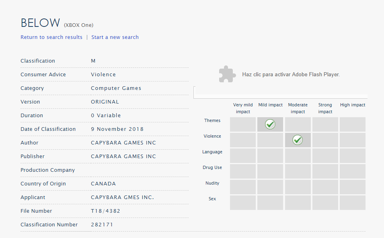Click the Moderate impact column header
This screenshot has height=238, width=384.
click(x=298, y=108)
